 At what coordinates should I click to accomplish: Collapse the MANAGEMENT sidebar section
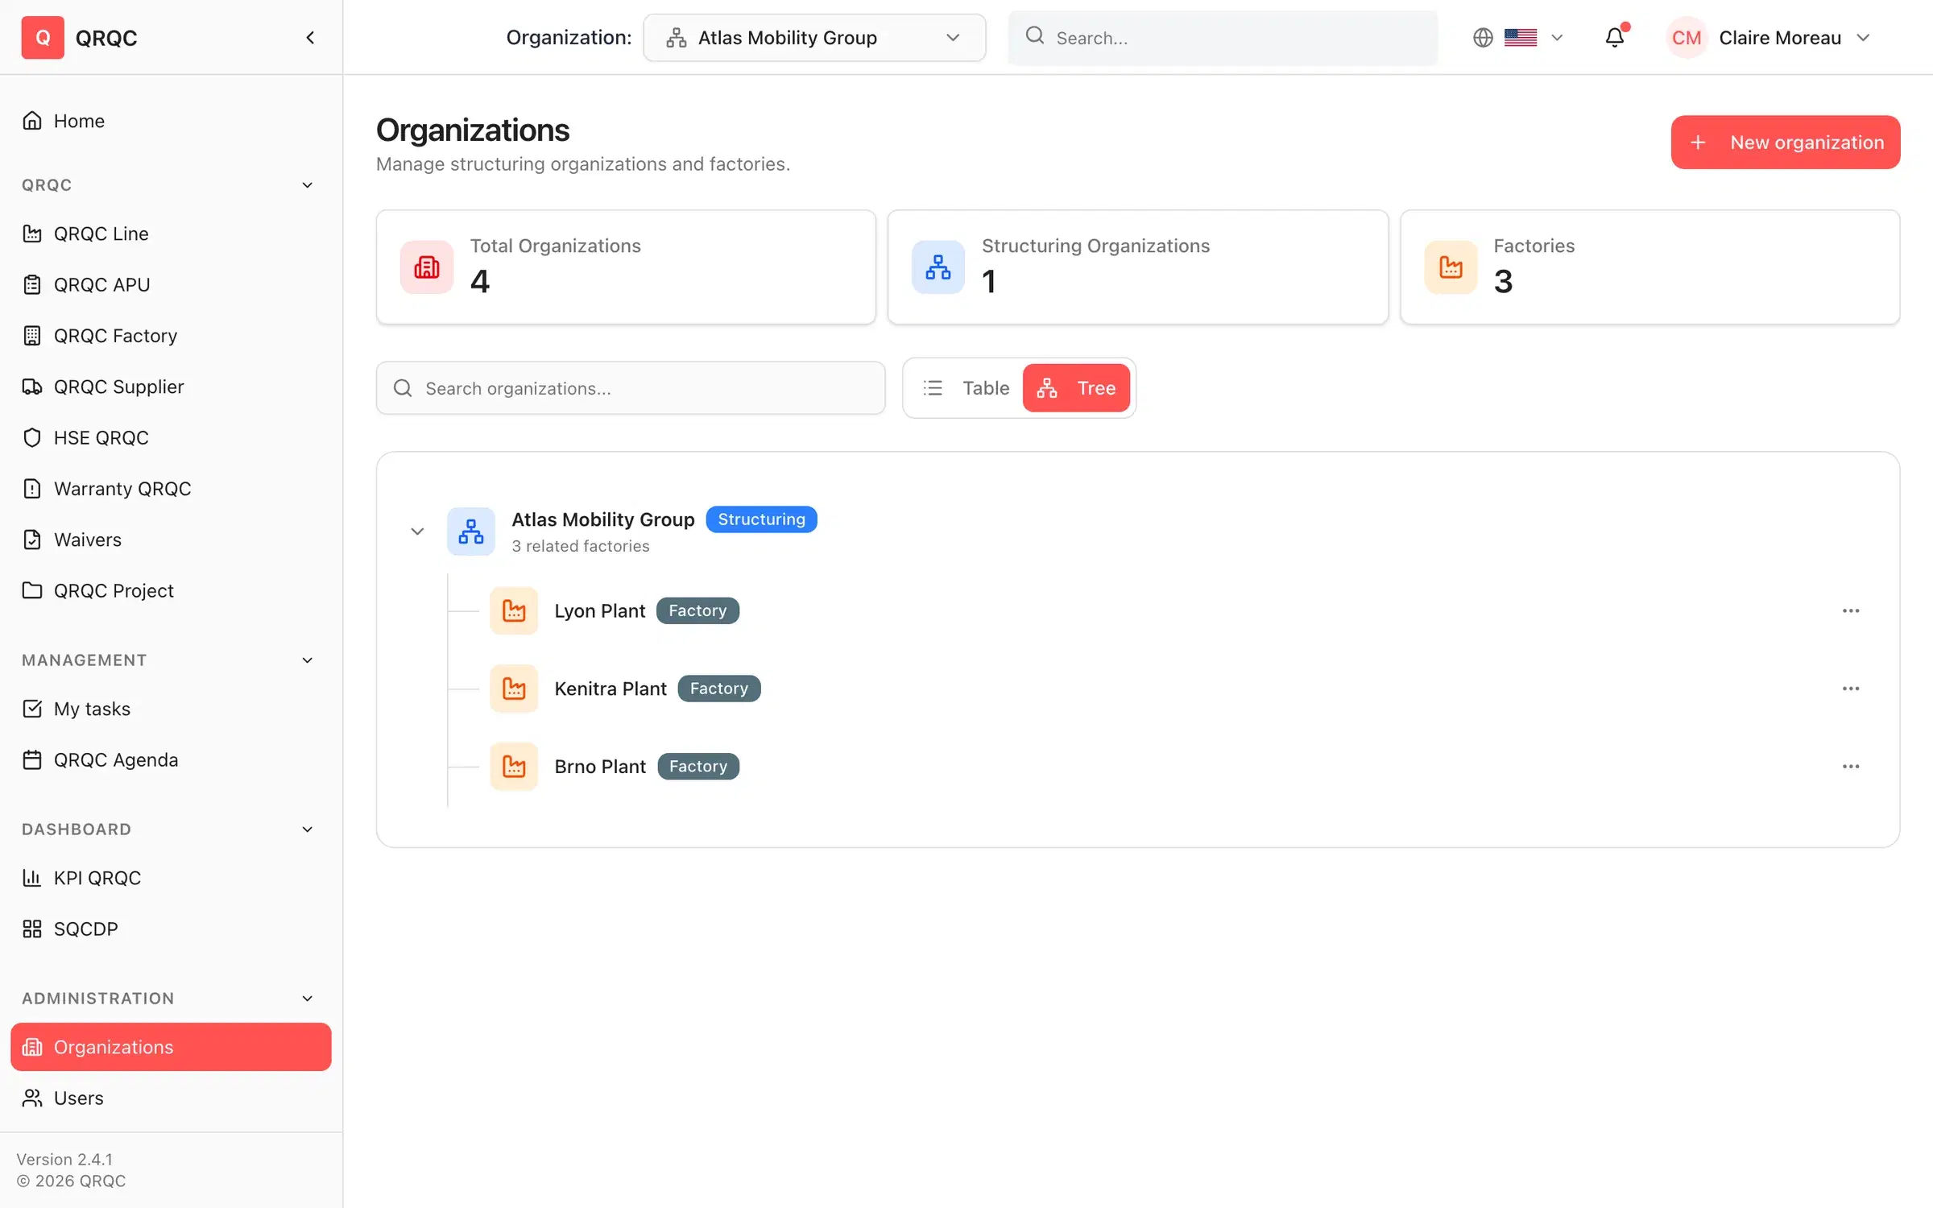click(307, 660)
